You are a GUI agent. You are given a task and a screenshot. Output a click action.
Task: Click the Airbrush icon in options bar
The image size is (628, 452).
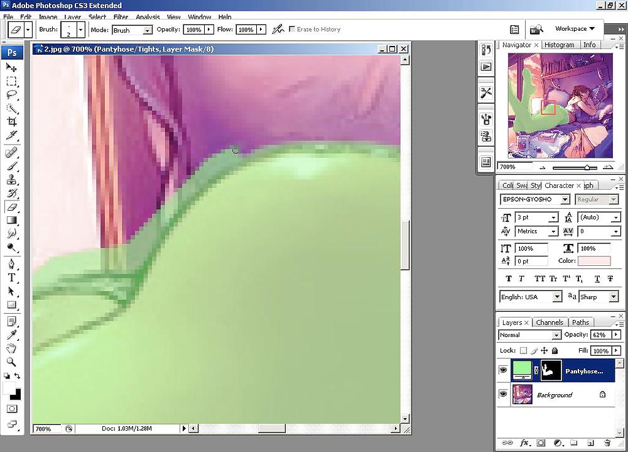click(x=278, y=30)
